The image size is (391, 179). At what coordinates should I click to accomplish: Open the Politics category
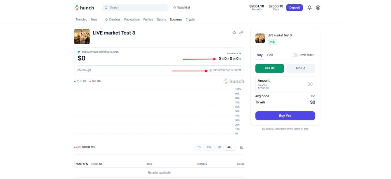[x=148, y=20]
